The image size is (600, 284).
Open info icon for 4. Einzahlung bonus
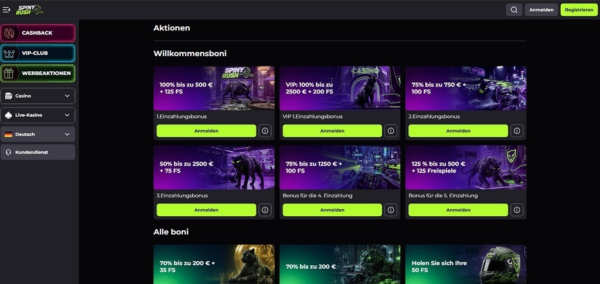pyautogui.click(x=391, y=210)
